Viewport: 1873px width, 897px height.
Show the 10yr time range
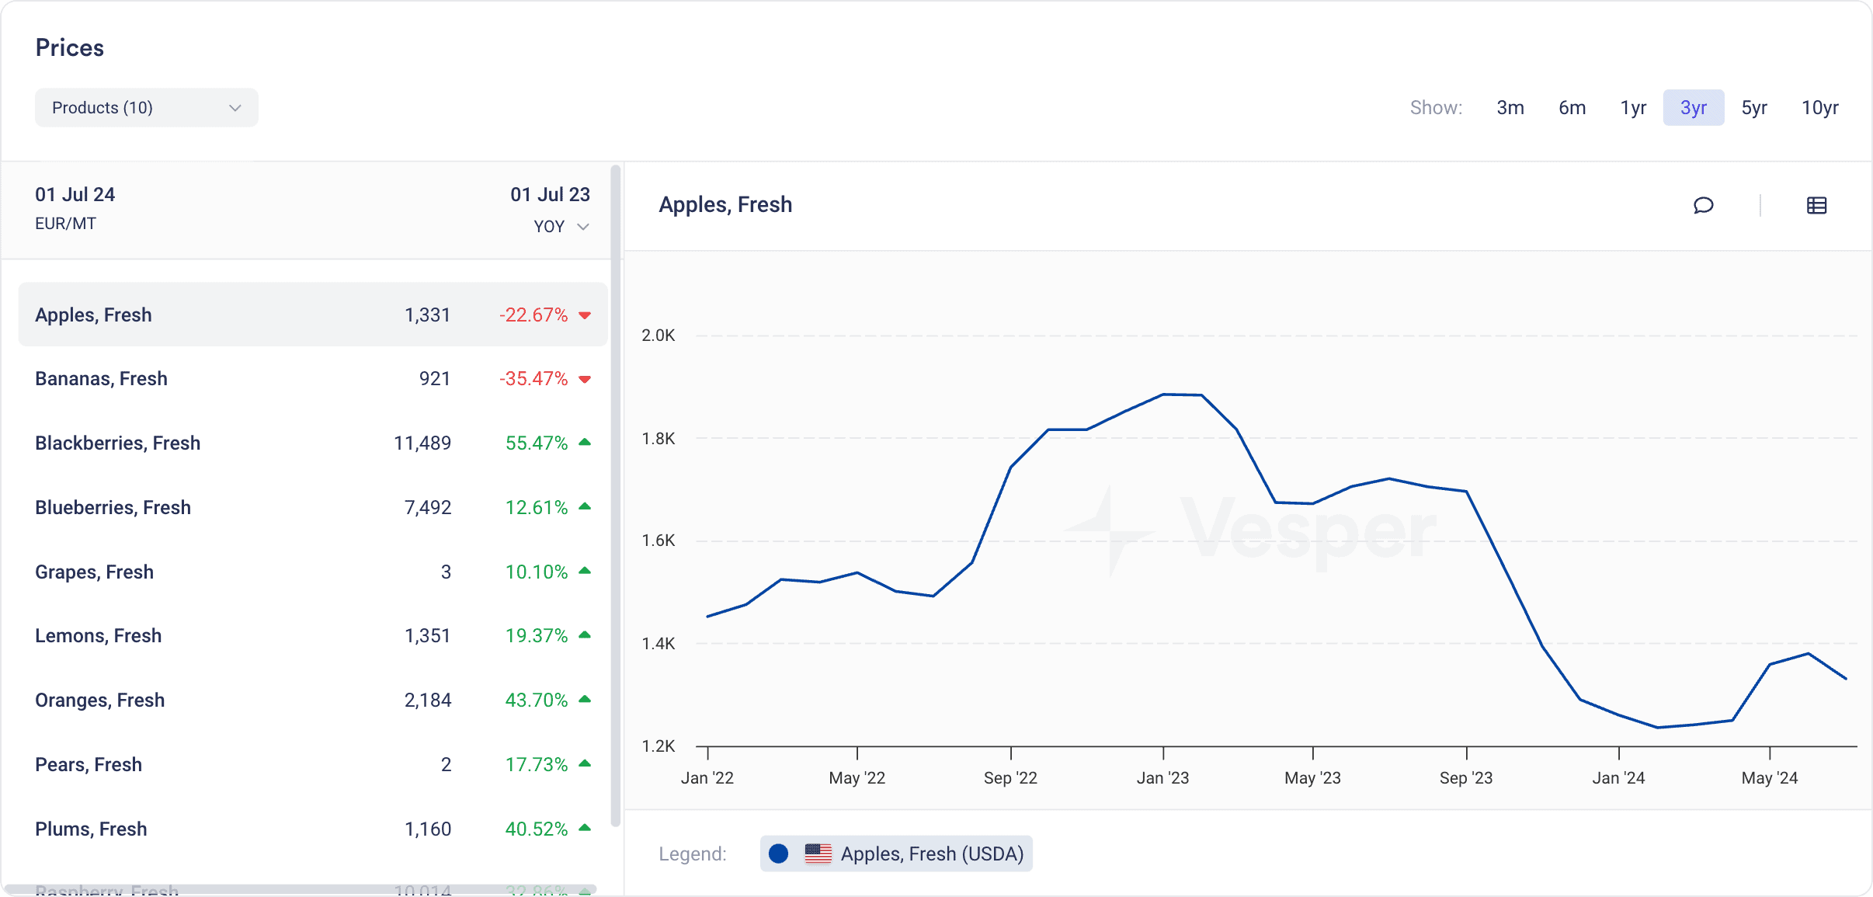(1820, 108)
